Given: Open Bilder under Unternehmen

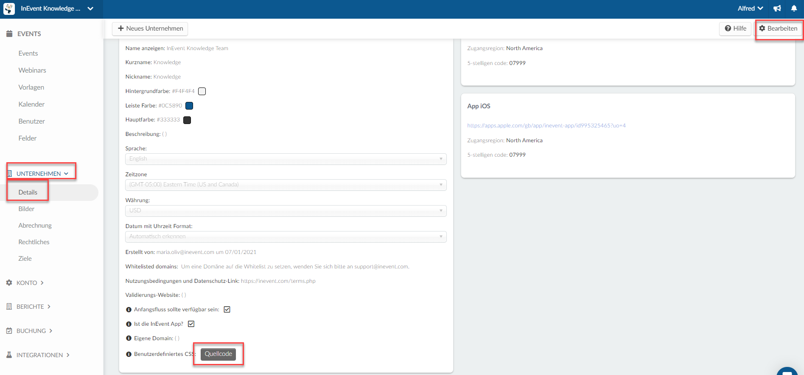Looking at the screenshot, I should click(x=26, y=209).
